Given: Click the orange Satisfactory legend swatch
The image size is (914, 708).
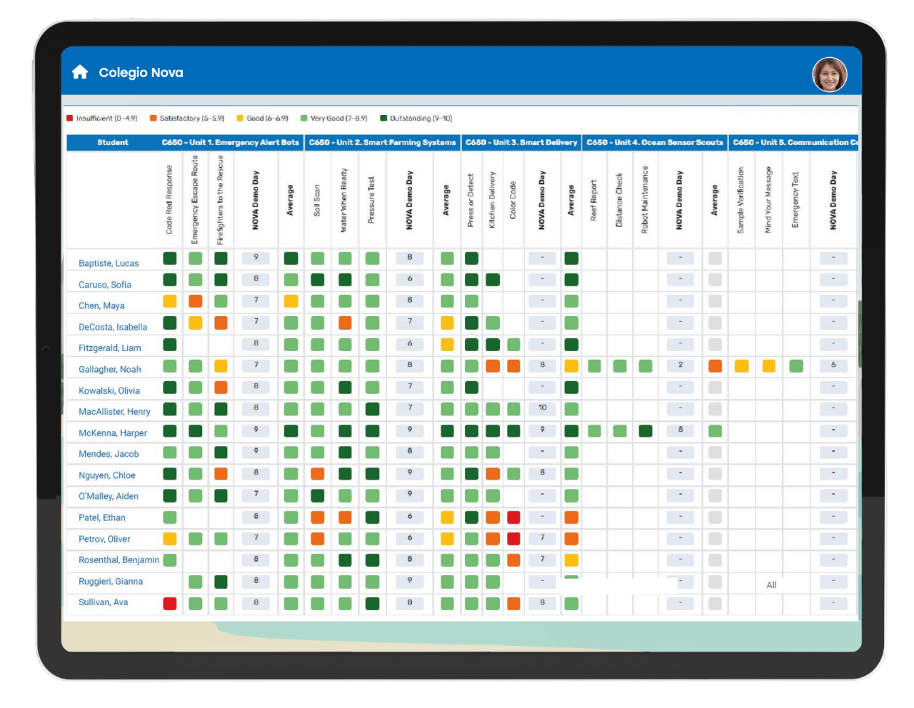Looking at the screenshot, I should (x=153, y=118).
